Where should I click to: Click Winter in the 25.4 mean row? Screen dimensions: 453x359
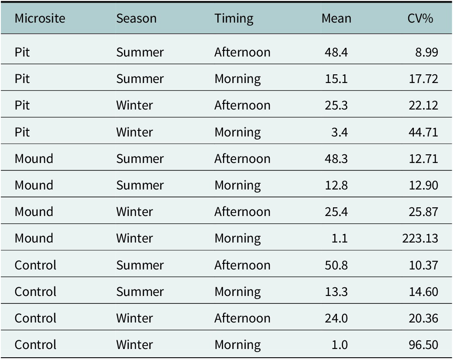click(x=135, y=212)
